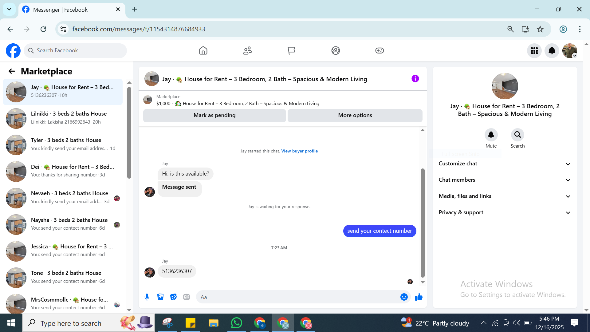Open the Lilnikki 3 beds 2 baths conversation
This screenshot has width=590, height=332.
point(63,118)
